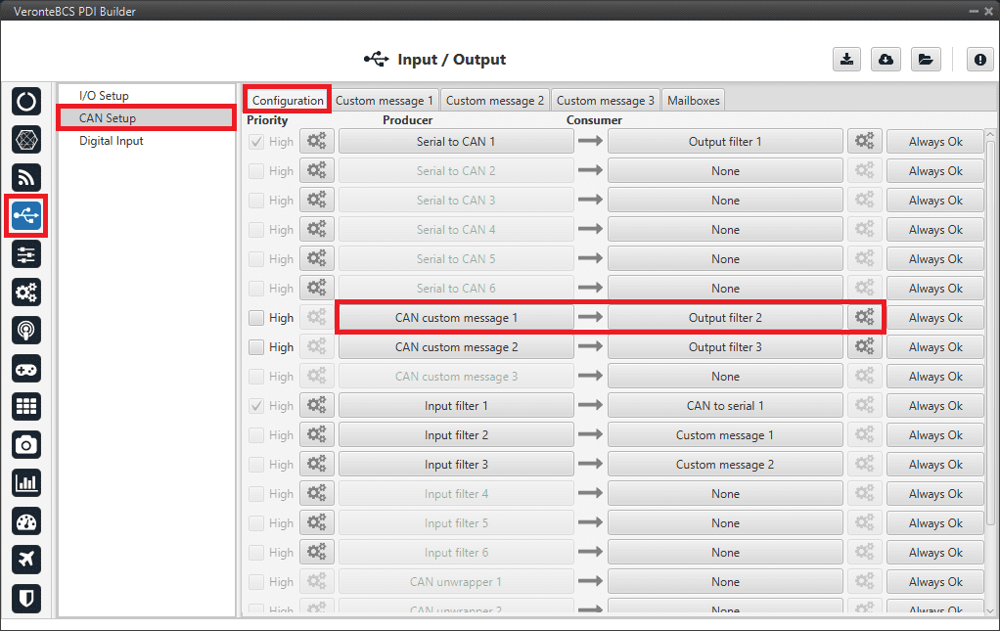Image resolution: width=1000 pixels, height=631 pixels.
Task: Click the download-to-tray toolbar icon
Action: tap(847, 60)
